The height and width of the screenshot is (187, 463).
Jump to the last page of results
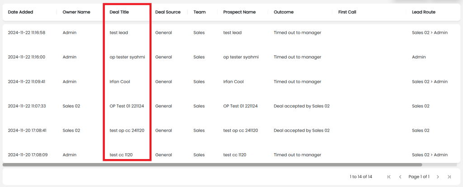pos(449,177)
